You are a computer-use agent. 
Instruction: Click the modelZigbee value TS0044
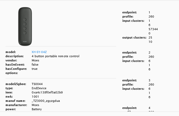pyautogui.click(x=37, y=84)
